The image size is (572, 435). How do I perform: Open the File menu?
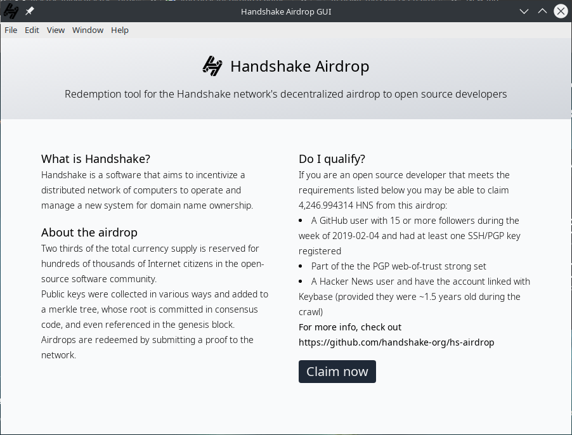(11, 30)
